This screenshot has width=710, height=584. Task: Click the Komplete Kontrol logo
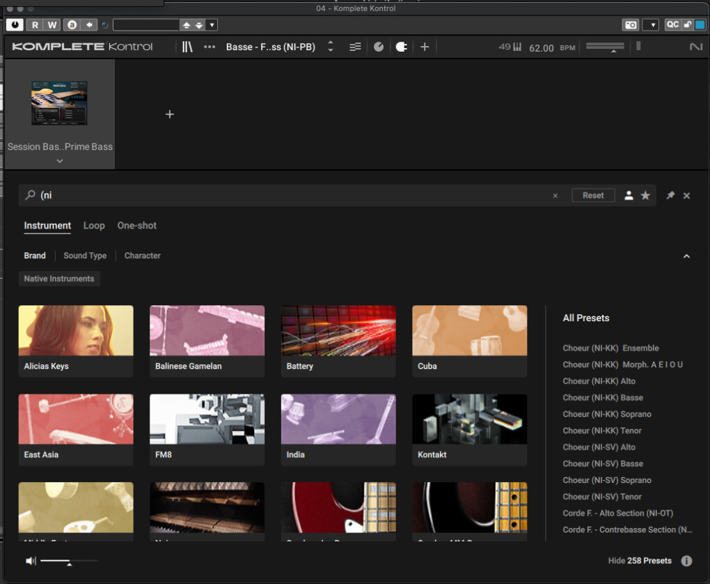82,47
